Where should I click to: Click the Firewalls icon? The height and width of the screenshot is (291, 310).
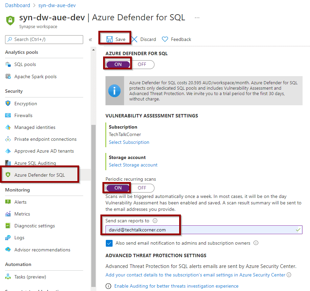coord(8,115)
